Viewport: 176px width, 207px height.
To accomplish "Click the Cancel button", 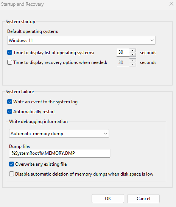I will [143, 199].
